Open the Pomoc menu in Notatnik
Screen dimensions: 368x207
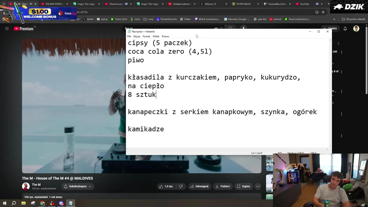pyautogui.click(x=166, y=36)
